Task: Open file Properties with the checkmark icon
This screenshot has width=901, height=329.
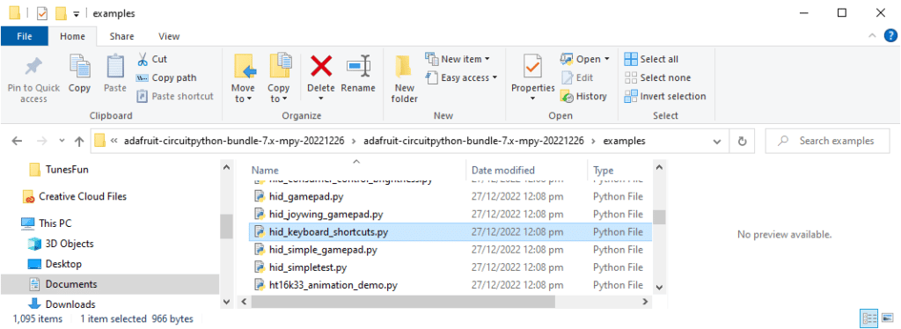Action: [532, 68]
